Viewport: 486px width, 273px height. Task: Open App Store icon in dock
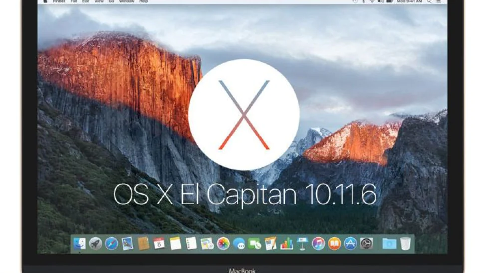click(x=350, y=244)
